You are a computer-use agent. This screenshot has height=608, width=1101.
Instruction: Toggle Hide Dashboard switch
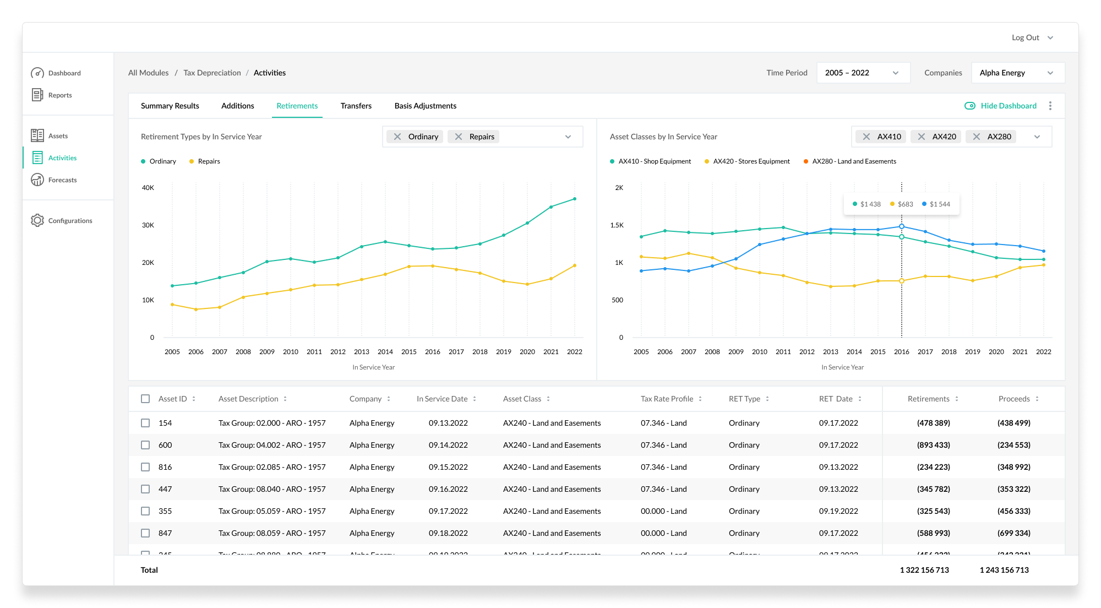click(x=970, y=106)
